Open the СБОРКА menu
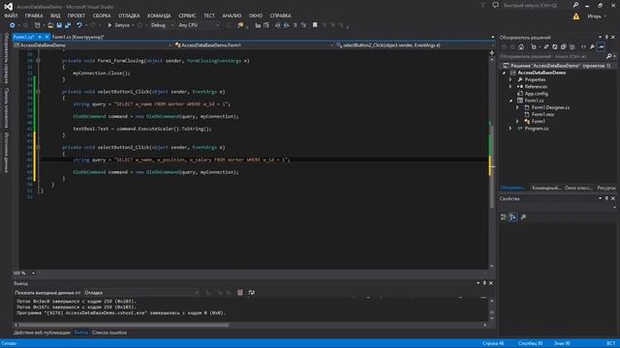 coord(102,15)
